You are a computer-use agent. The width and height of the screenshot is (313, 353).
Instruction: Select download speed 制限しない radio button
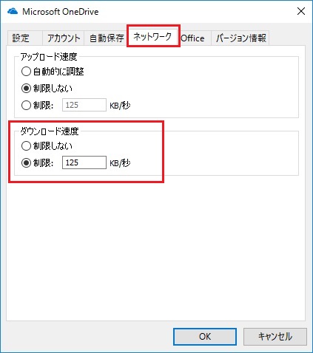(26, 146)
